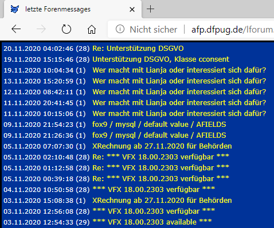Open VFX verfügbar post from 03.11.2020 12:56:08
Screen dimensions: 274x228
click(x=154, y=211)
